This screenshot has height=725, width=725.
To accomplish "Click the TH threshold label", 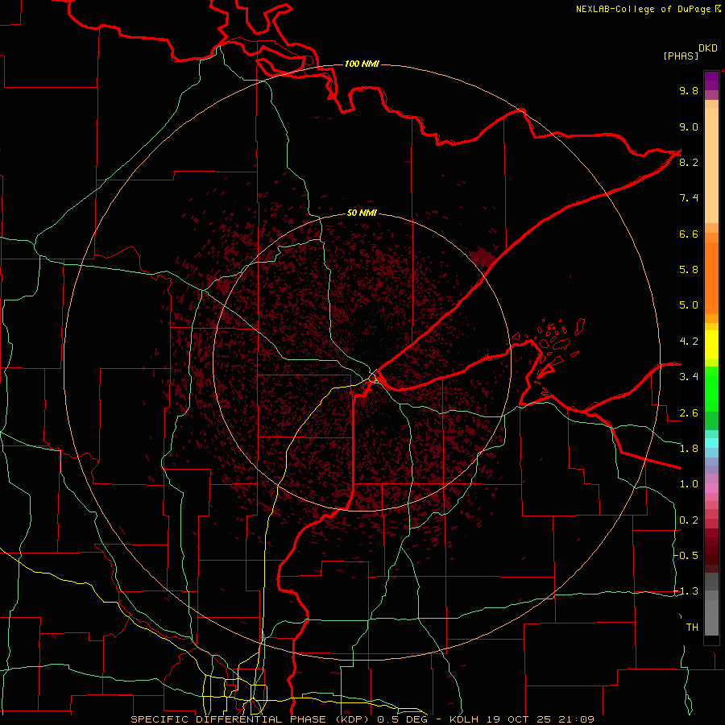I will [x=692, y=628].
